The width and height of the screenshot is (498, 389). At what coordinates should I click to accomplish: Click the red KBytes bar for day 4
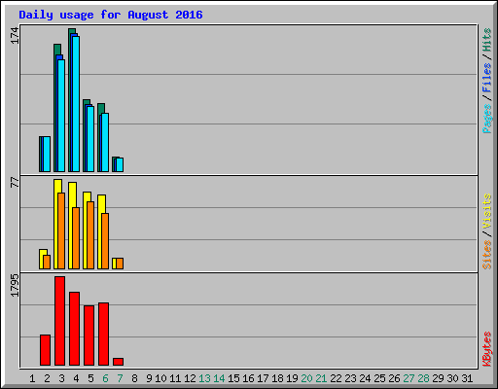tap(74, 329)
